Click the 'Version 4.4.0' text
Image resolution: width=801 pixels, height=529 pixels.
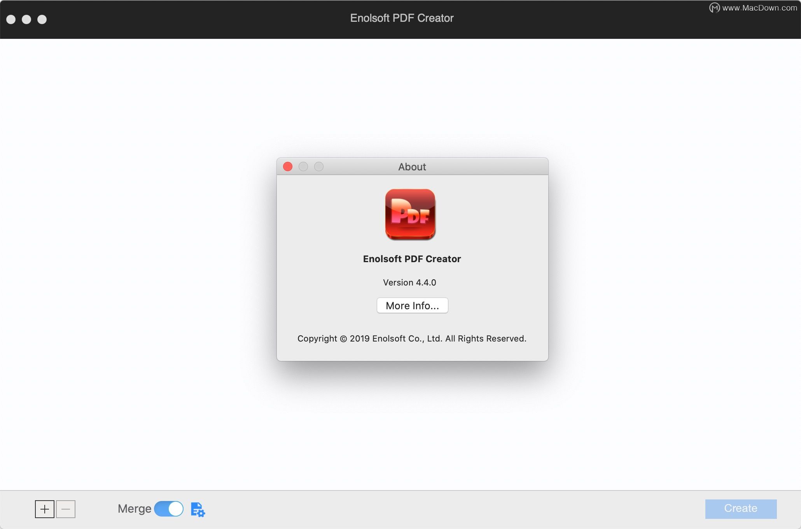[409, 282]
